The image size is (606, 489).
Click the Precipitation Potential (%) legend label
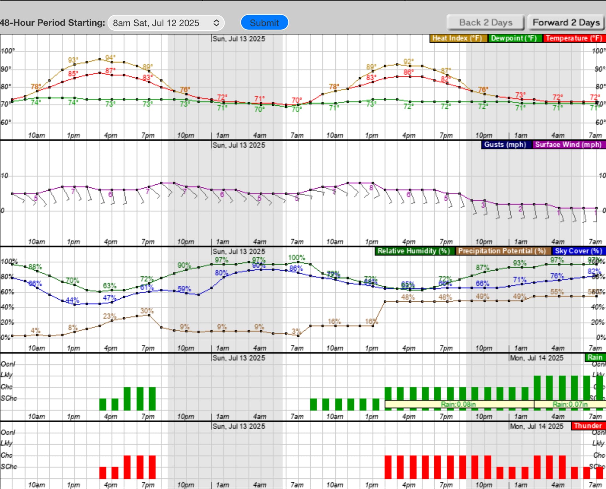point(503,251)
